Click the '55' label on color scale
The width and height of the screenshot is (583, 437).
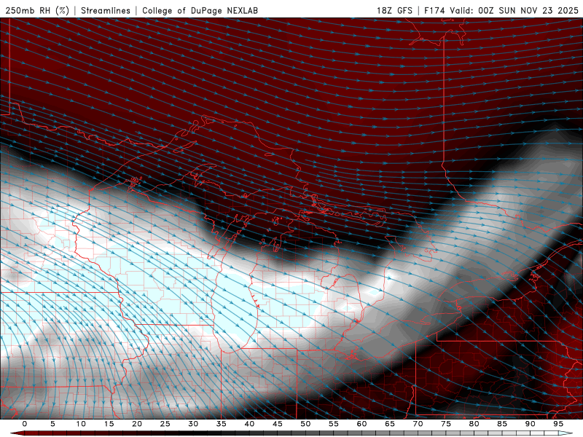pos(334,424)
